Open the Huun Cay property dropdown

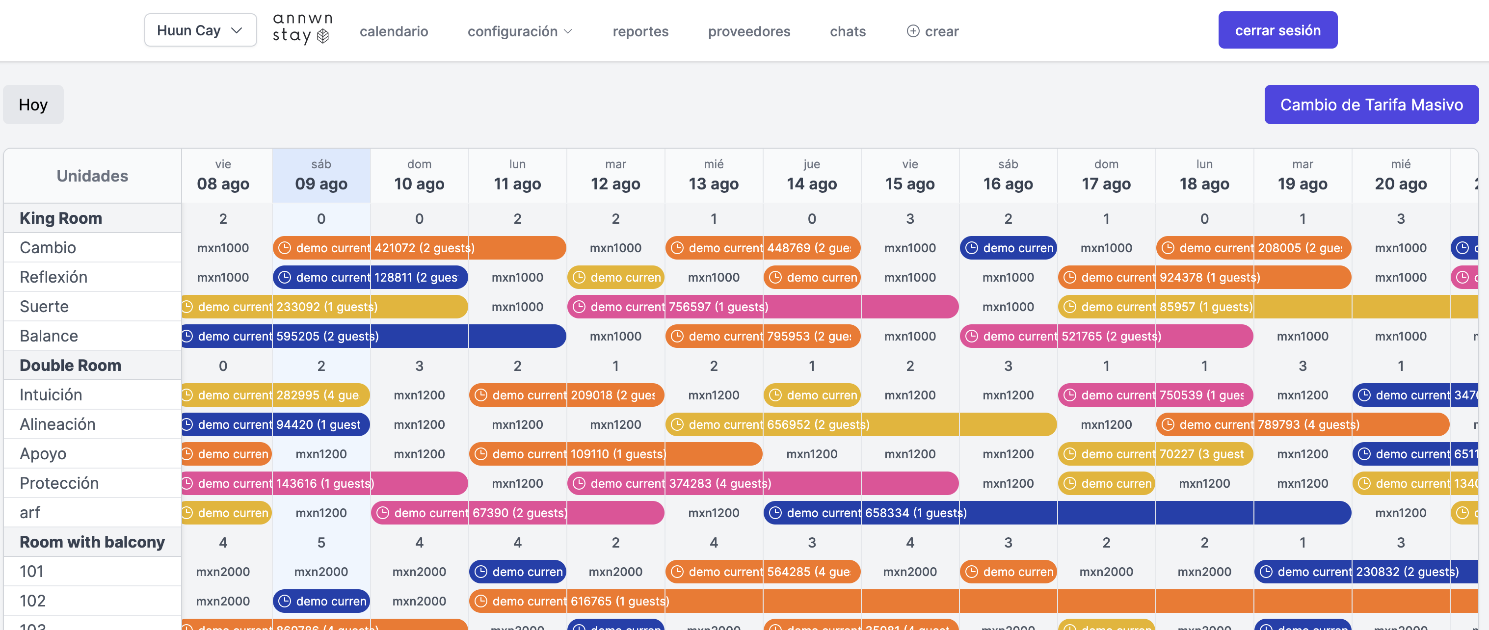coord(200,30)
